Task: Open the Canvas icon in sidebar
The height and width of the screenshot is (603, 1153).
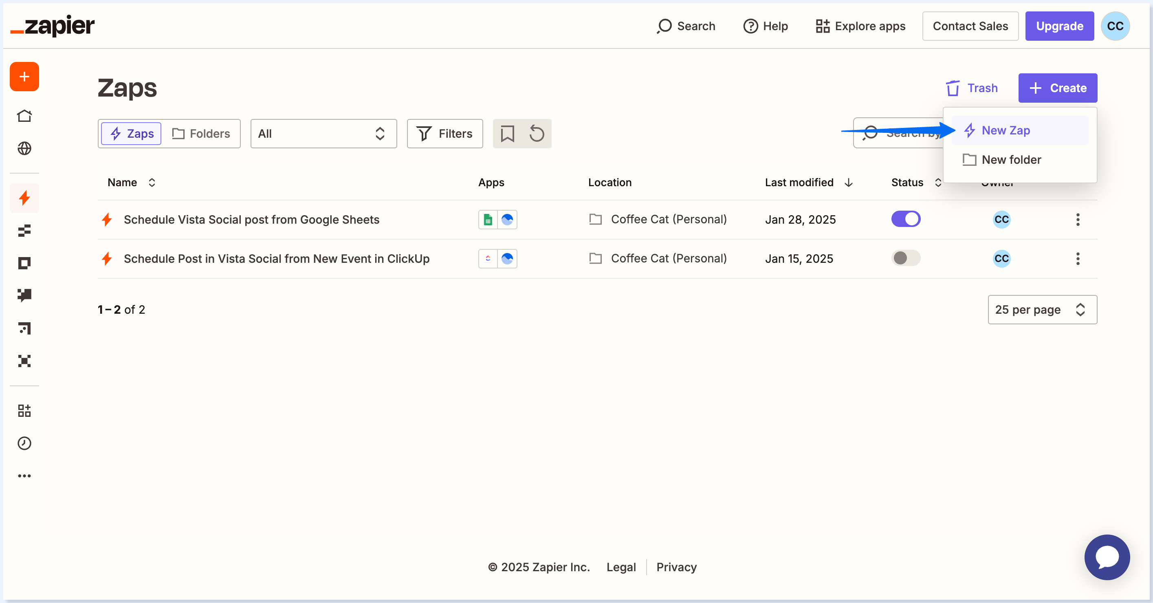Action: tap(24, 328)
